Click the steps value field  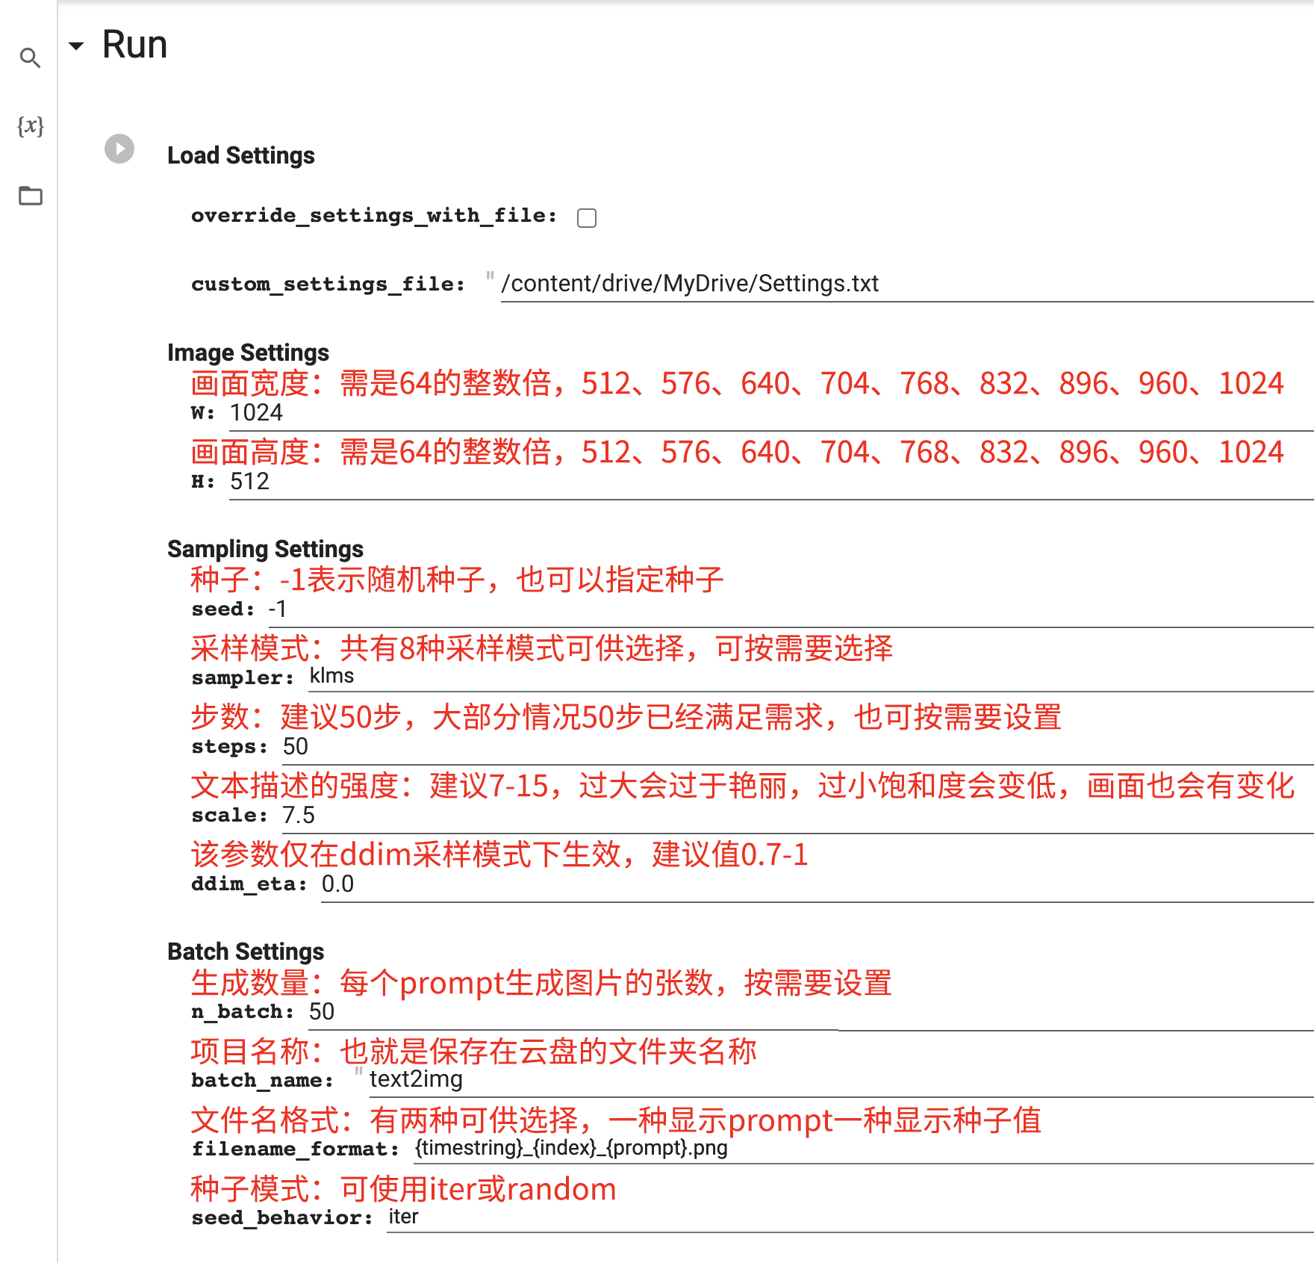798,747
